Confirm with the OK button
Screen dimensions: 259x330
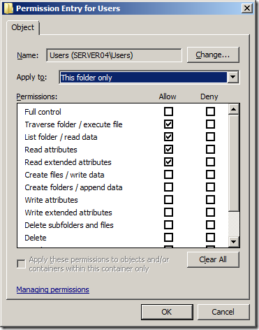click(x=167, y=312)
